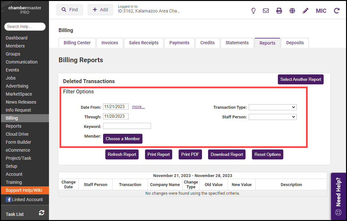This screenshot has width=347, height=221.
Task: Select Events in the sidebar menu
Action: [x=12, y=70]
